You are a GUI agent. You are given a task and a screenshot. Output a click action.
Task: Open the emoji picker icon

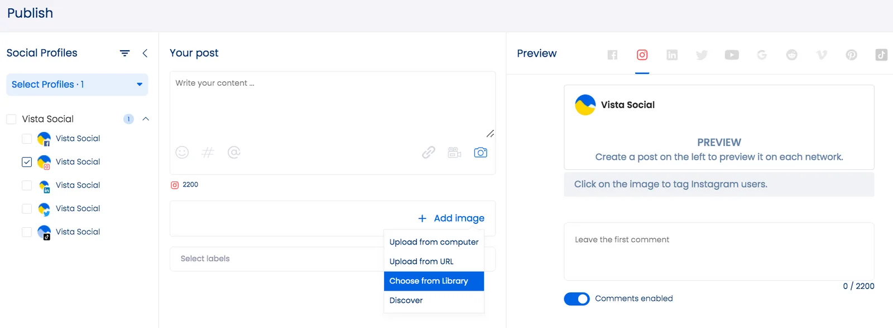[182, 153]
